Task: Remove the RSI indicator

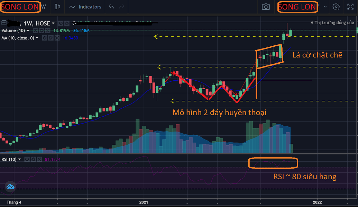Action: click(39, 159)
